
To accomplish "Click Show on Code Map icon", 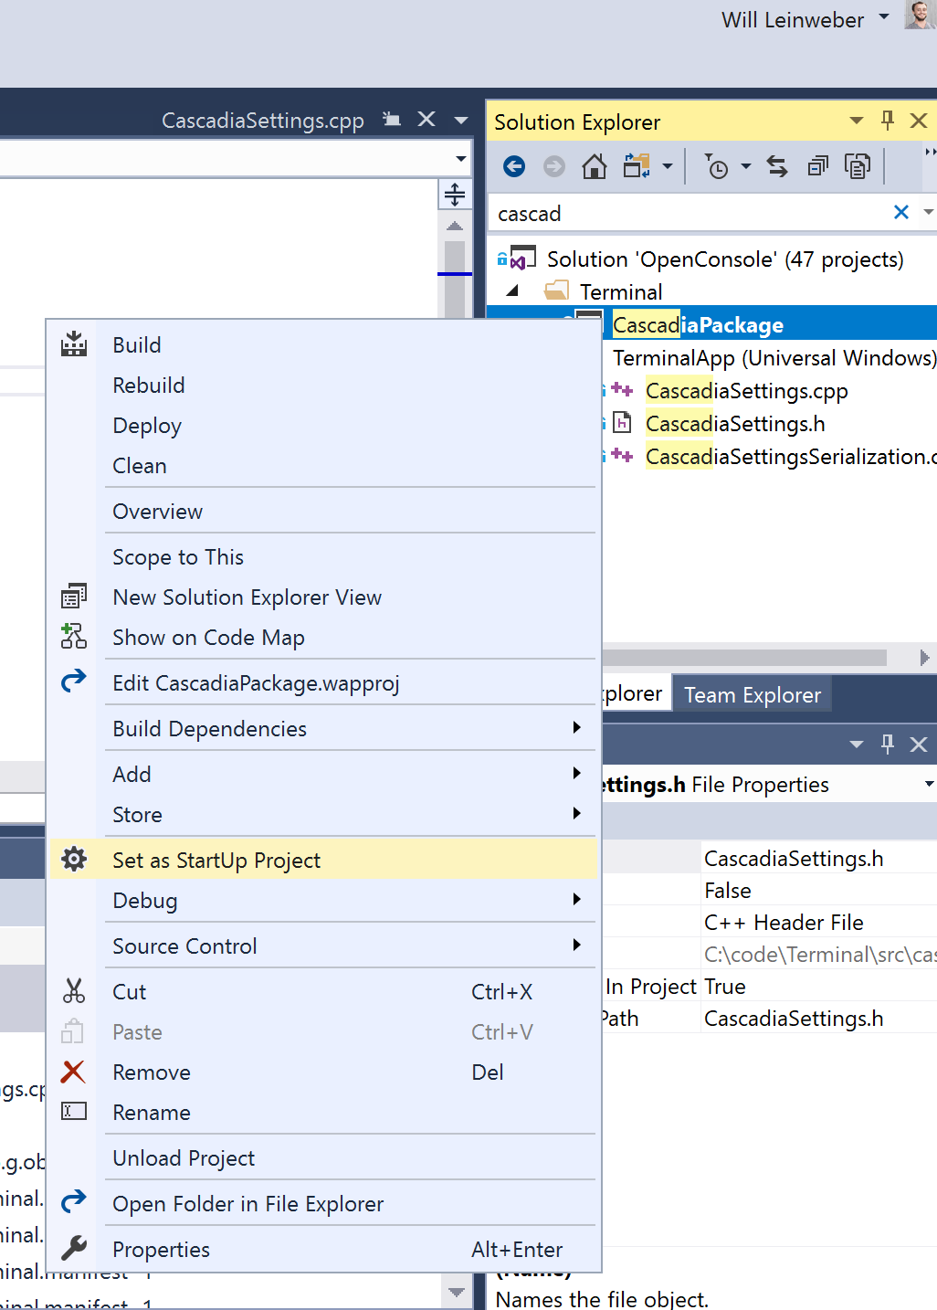I will [x=74, y=637].
